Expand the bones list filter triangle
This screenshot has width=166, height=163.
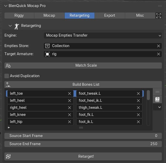pyautogui.click(x=9, y=127)
